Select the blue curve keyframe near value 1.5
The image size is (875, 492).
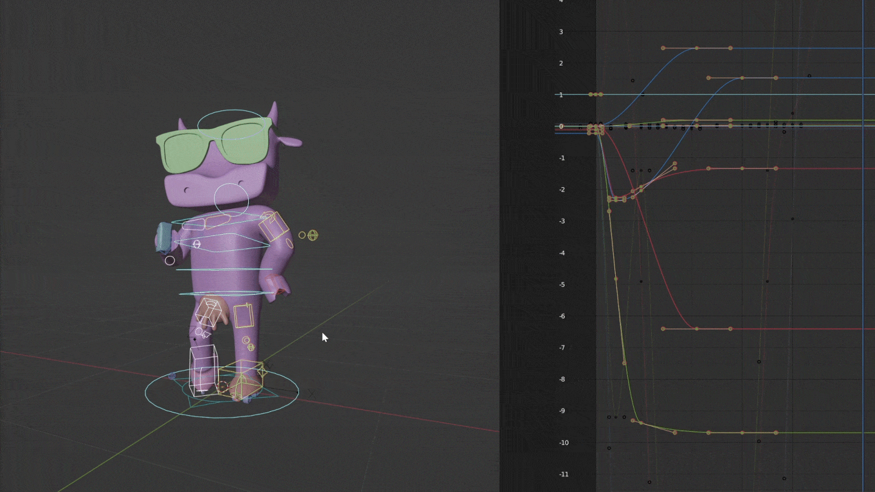[x=742, y=78]
